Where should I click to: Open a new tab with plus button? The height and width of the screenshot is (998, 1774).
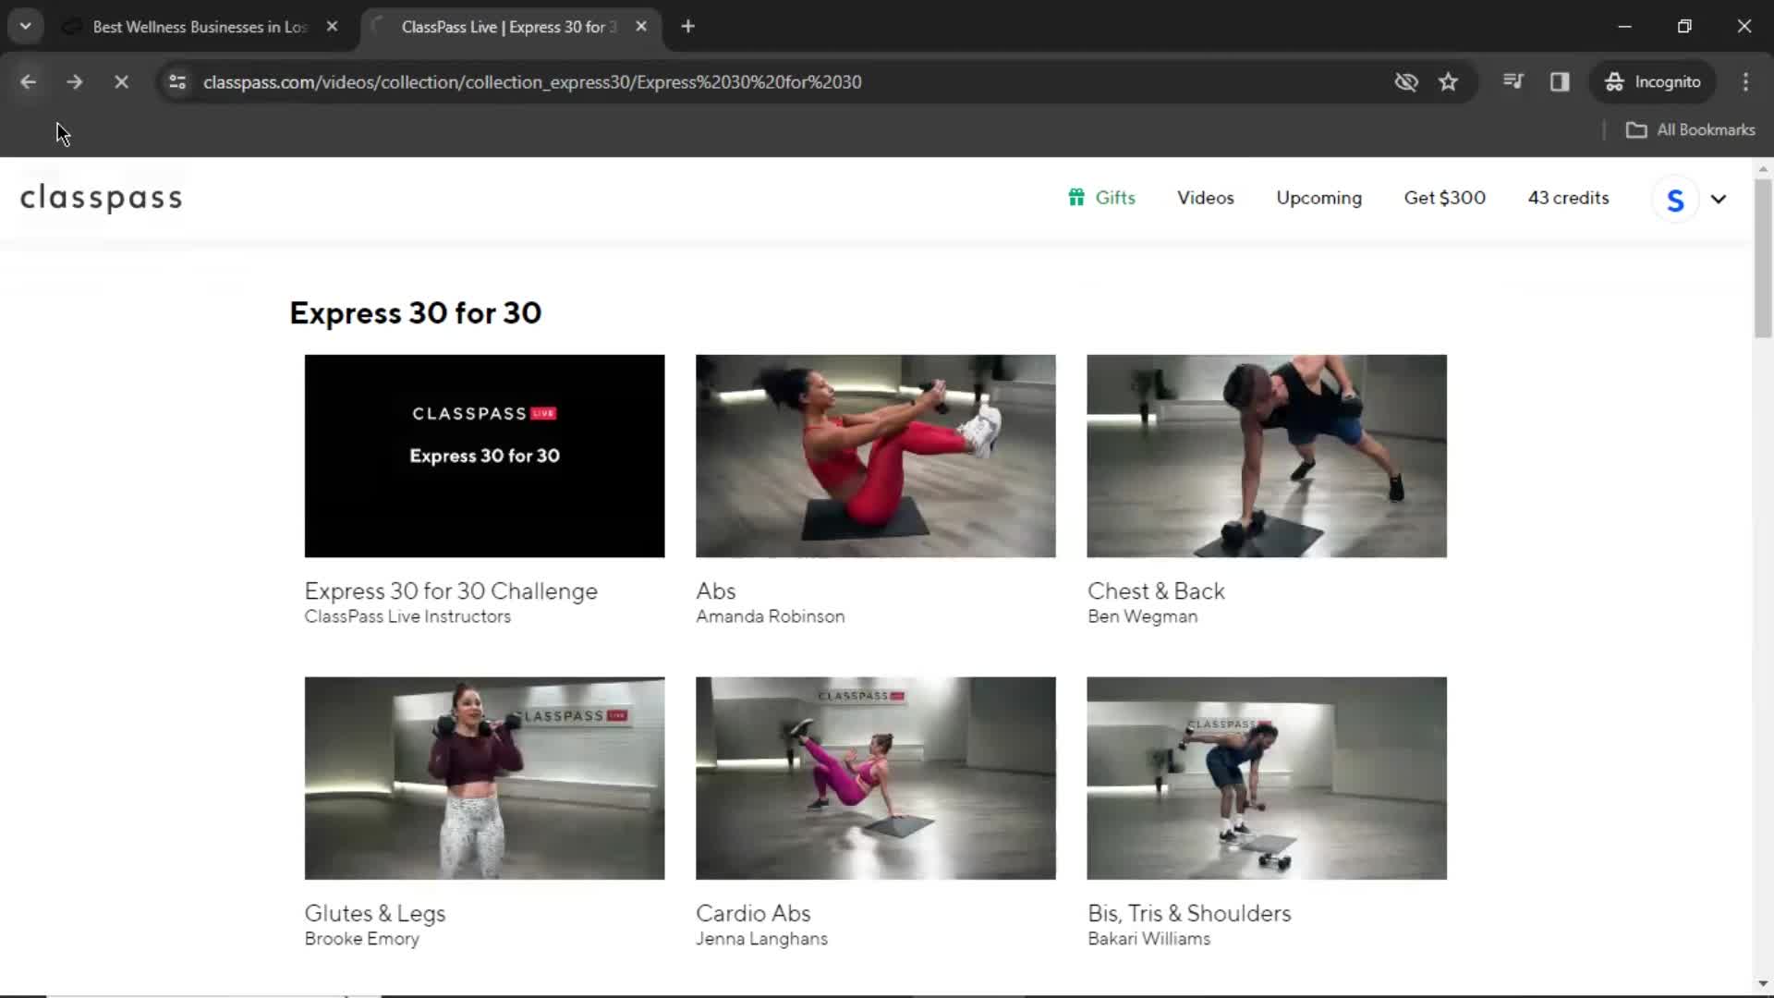click(687, 27)
